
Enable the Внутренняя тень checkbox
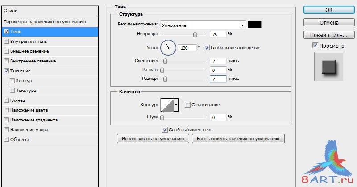[6, 42]
